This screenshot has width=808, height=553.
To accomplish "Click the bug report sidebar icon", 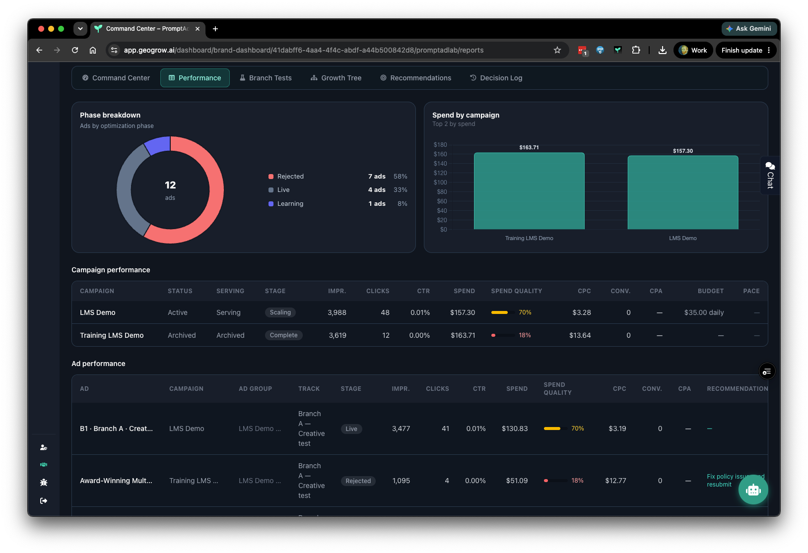I will click(44, 482).
